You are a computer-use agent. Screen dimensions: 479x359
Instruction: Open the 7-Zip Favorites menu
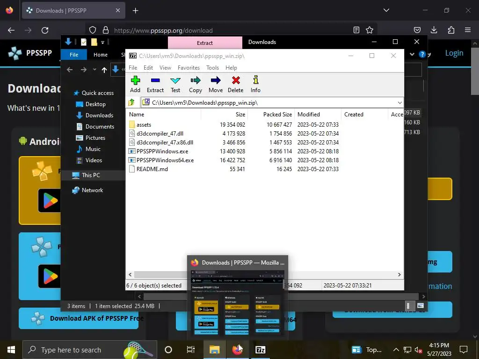tap(189, 68)
